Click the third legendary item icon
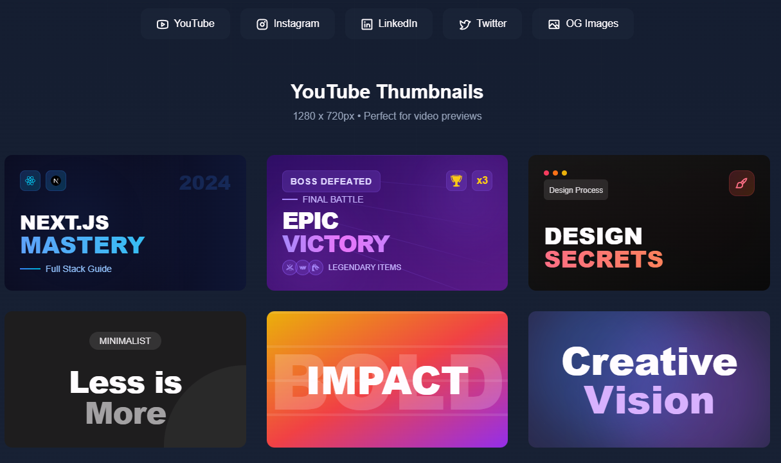Screen dimensions: 781x463 [316, 267]
